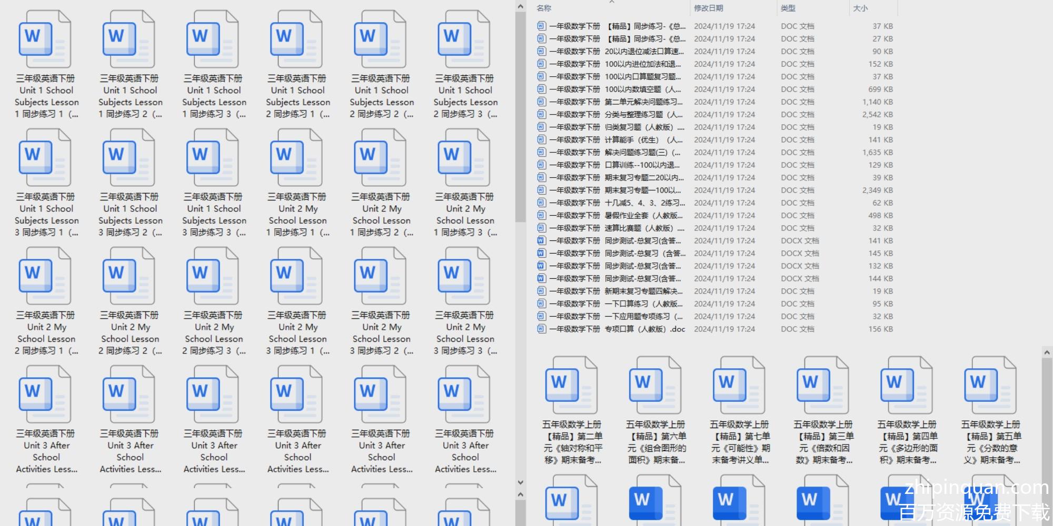Select the 一下口算练习（人教版... file row
Screen dimensions: 1053x526
pos(715,304)
